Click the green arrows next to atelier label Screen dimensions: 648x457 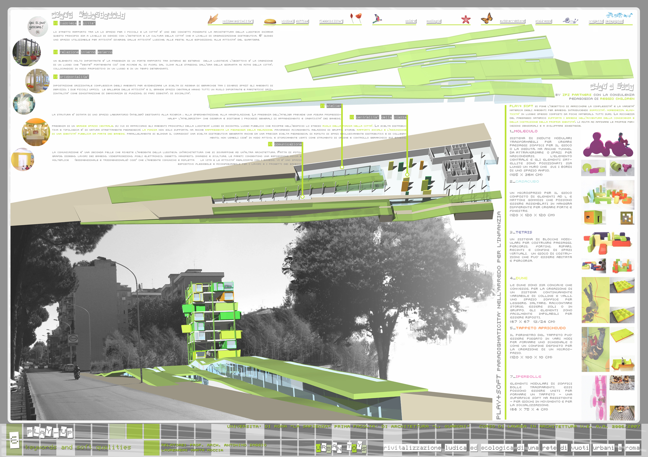coord(322,106)
